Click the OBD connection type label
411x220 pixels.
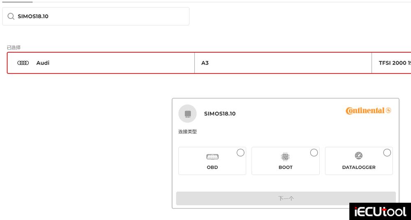[x=212, y=167]
